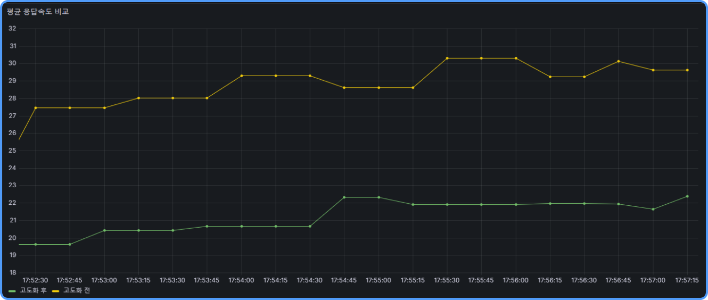Select green series point at 17:53:45
Image resolution: width=708 pixels, height=300 pixels.
tap(207, 227)
